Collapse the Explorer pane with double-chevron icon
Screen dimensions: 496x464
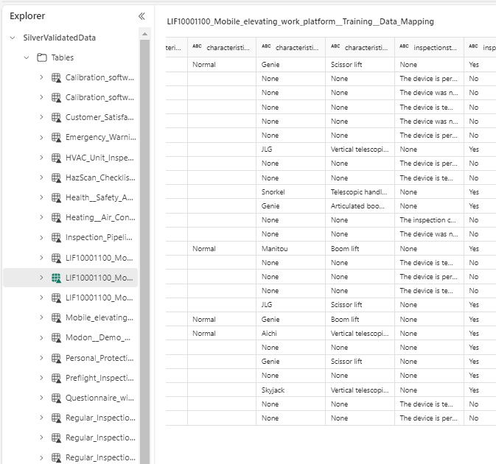click(142, 15)
